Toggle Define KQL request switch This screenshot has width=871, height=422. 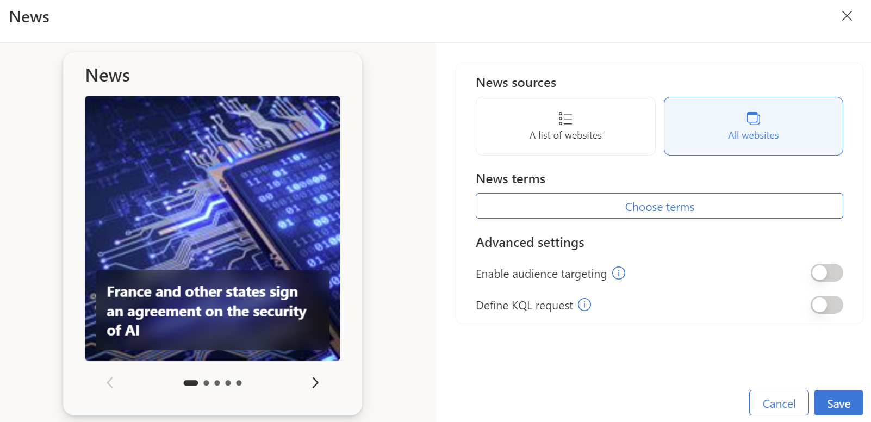[x=826, y=305]
